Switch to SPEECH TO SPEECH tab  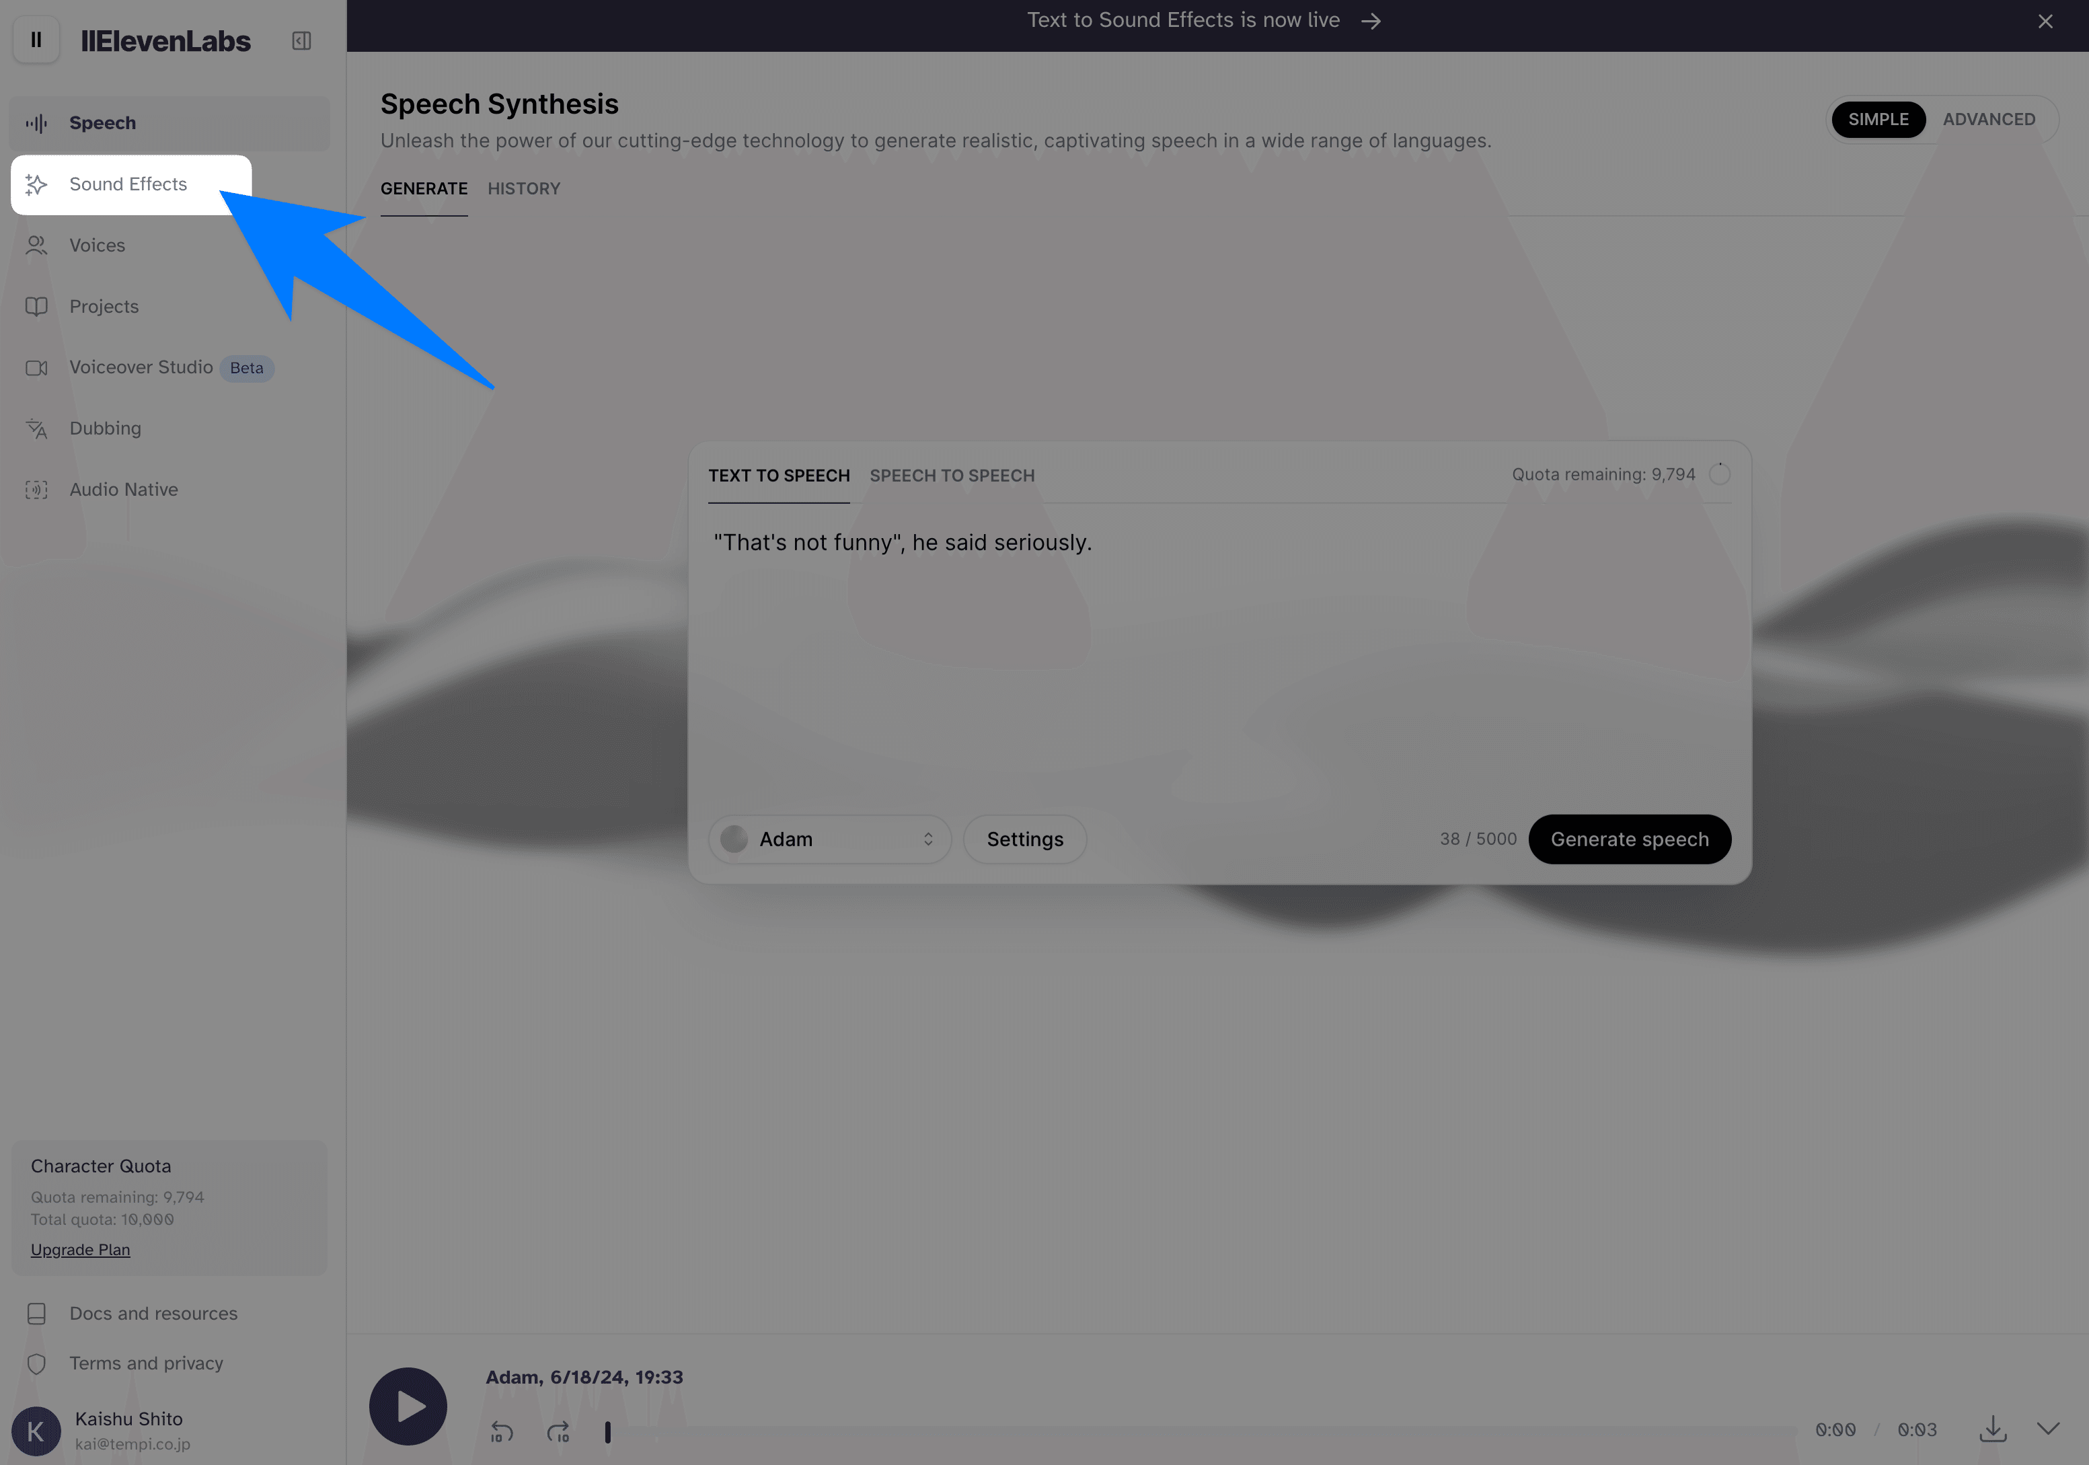click(x=952, y=476)
